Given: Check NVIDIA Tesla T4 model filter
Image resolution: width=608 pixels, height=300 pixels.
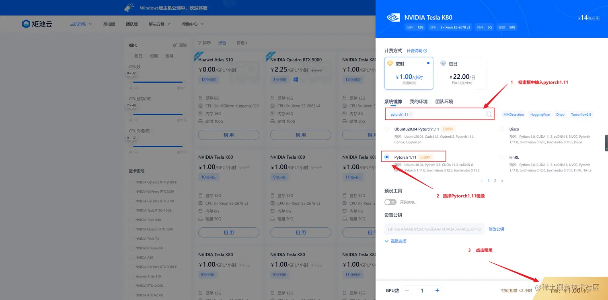Looking at the screenshot, I should [x=131, y=239].
